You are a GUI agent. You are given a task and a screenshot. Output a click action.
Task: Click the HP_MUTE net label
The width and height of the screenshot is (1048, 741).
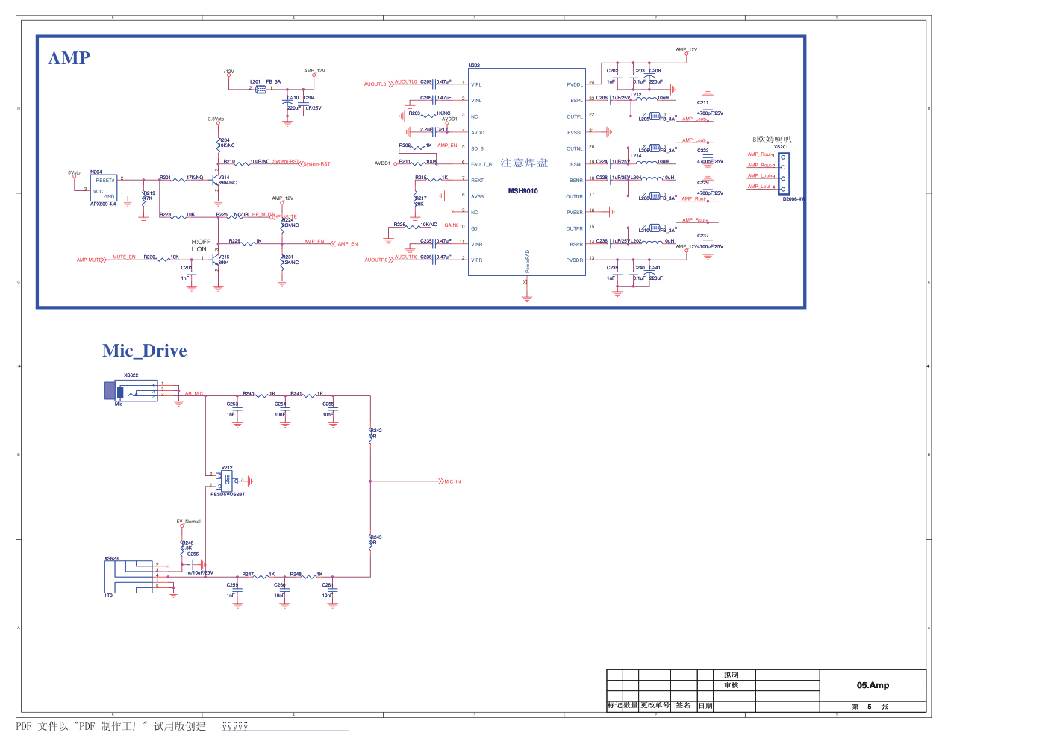(263, 214)
